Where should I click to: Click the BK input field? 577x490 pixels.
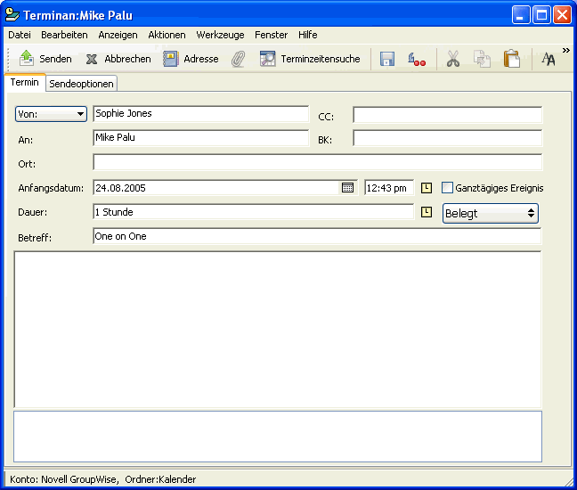(448, 138)
